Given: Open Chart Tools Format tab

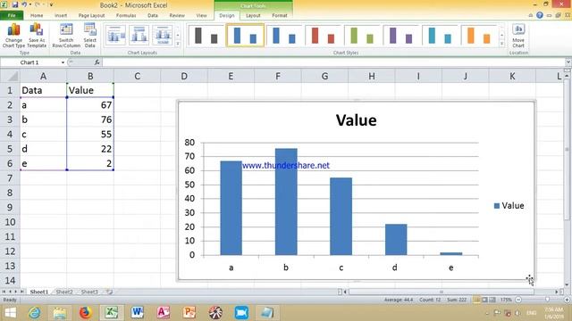Looking at the screenshot, I should click(x=280, y=15).
